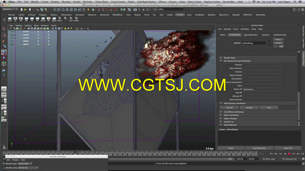
Task: Click the new scene icon in status line
Action: click(21, 9)
